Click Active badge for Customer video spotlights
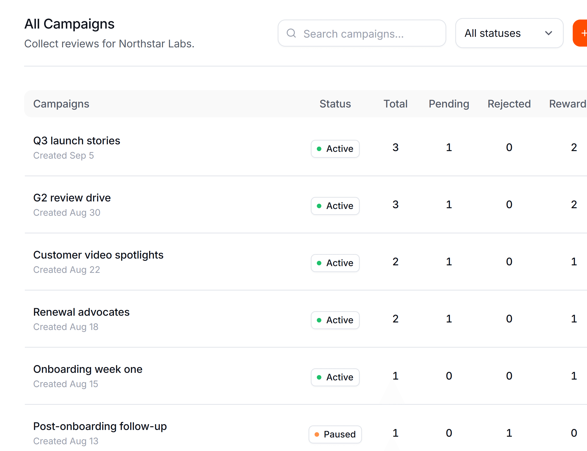The image size is (587, 451). coord(335,263)
